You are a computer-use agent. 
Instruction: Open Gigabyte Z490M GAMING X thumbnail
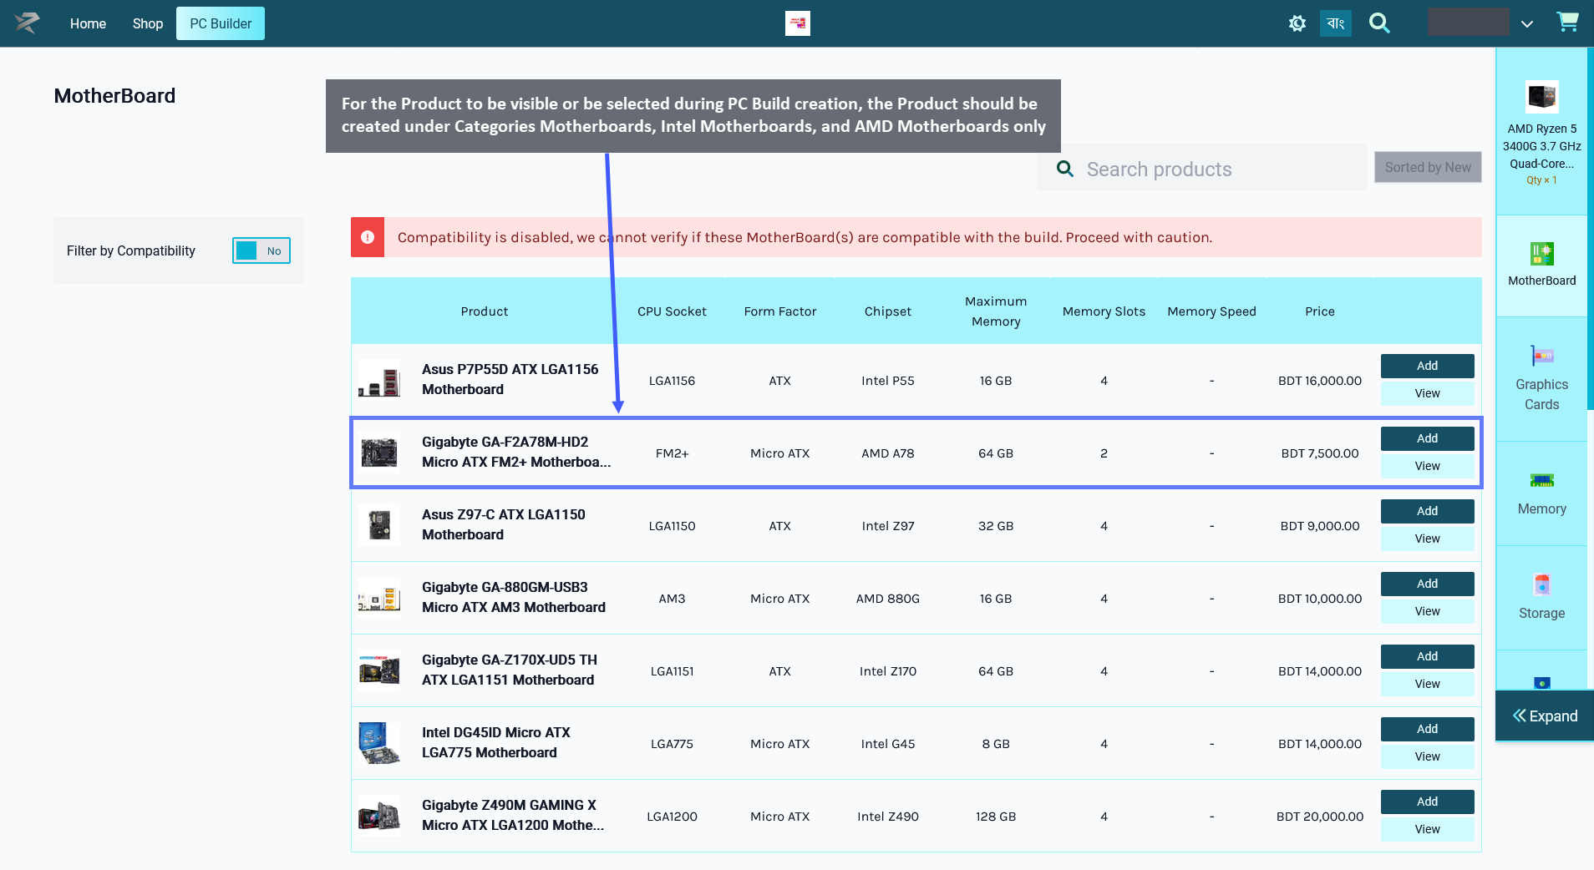click(x=379, y=816)
